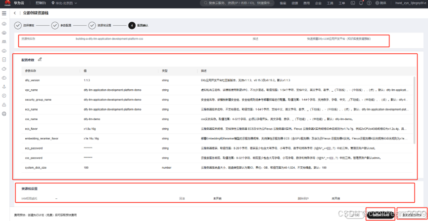
Task: Click the value dify-llm-demo
Action: [92, 119]
